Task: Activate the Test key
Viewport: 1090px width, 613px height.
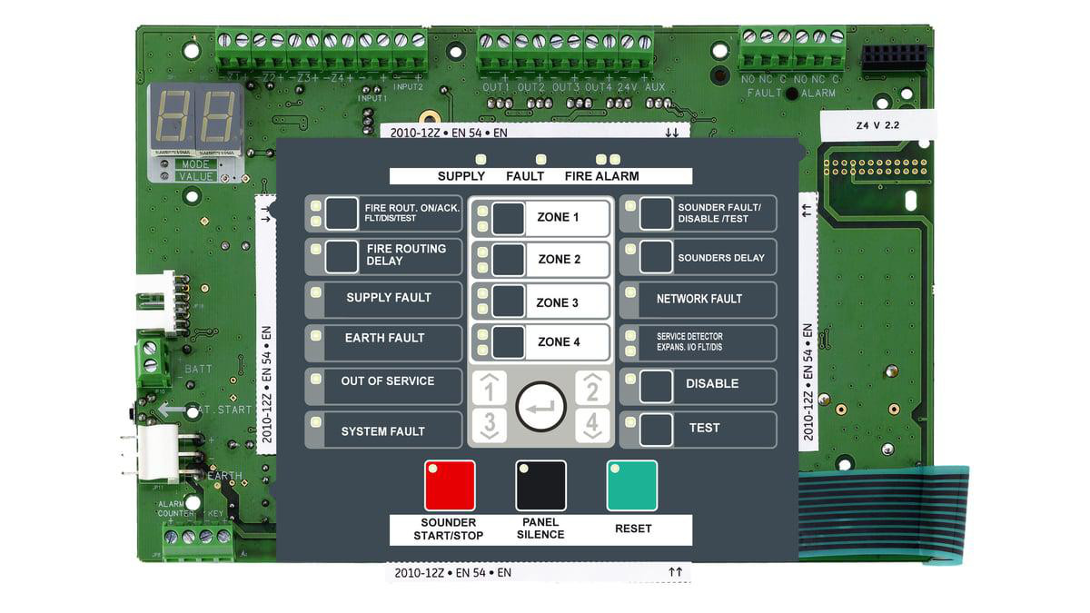Action: [x=656, y=430]
